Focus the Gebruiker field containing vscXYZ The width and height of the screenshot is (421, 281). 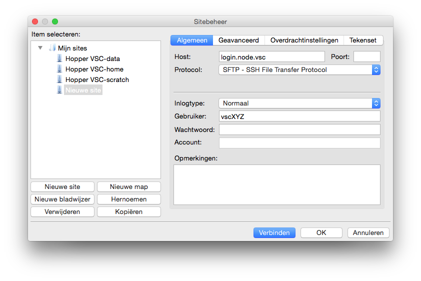(299, 116)
